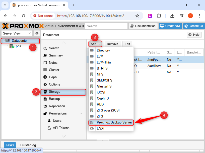Image resolution: width=205 pixels, height=153 pixels.
Task: Click the pbs node icon
Action: (12, 46)
